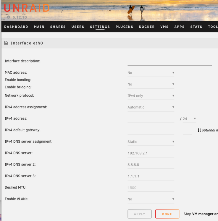Click the Unraid logo
This screenshot has width=218, height=221.
pos(27,8)
